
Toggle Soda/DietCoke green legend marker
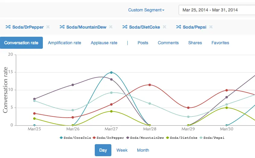pos(168,138)
